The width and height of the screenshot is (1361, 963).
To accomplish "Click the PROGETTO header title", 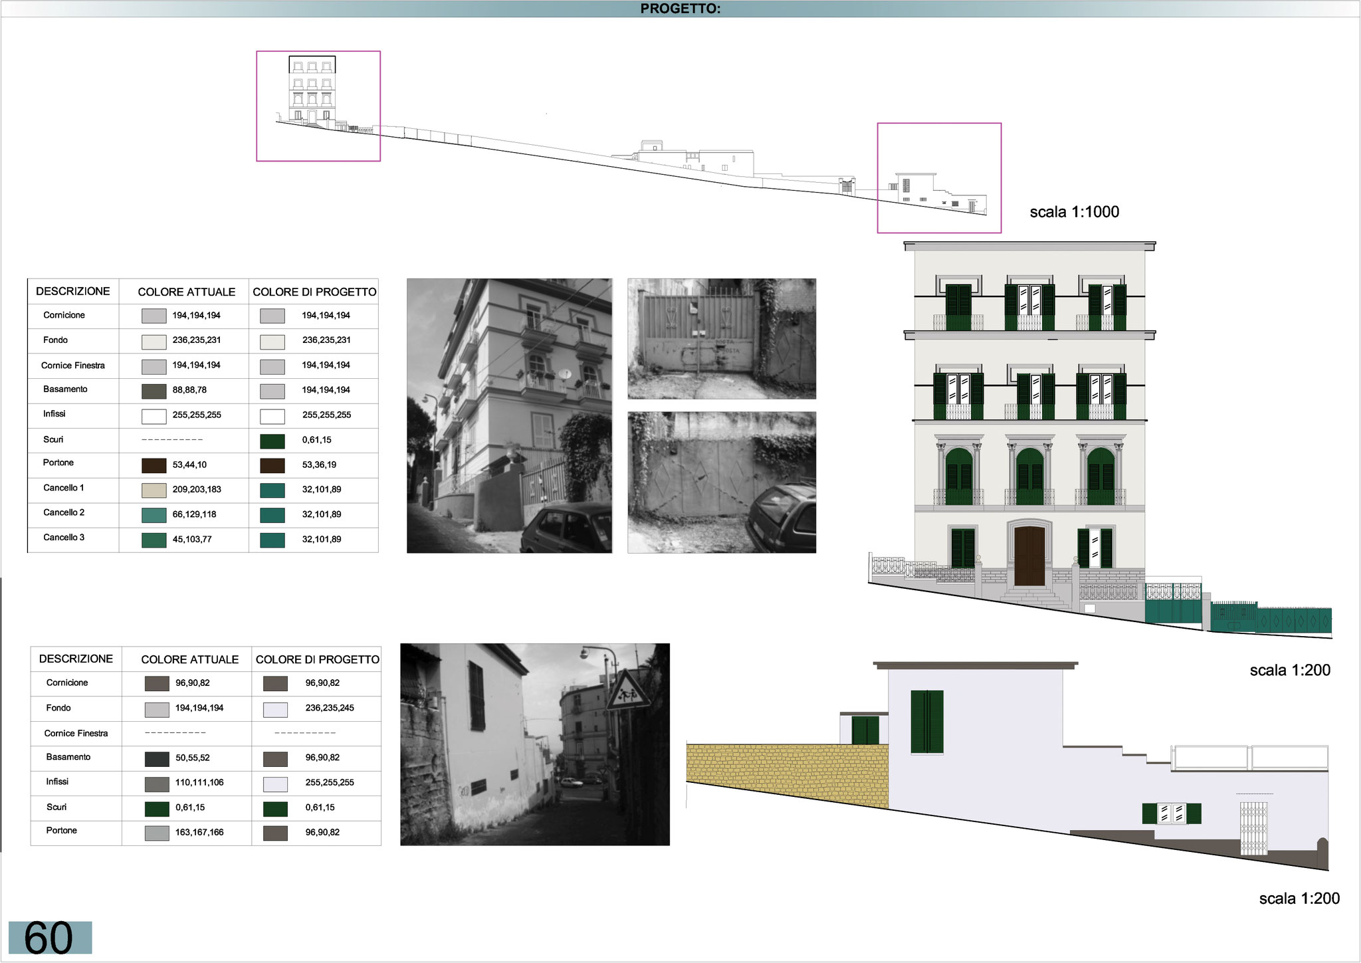I will coord(680,9).
